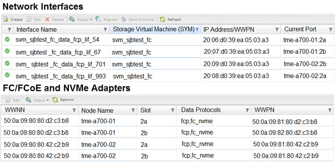The image size is (336, 163).
Task: Click the Create interface icon
Action: click(x=6, y=19)
